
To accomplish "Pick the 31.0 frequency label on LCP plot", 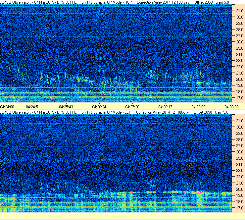I will 239,121.
